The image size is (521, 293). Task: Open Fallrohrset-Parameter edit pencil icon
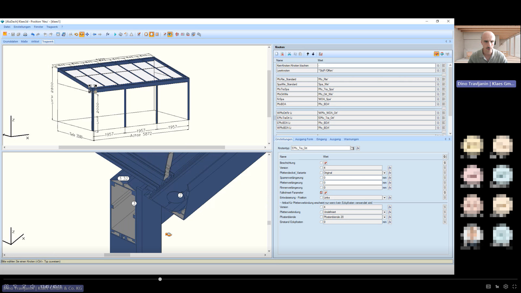coord(325,193)
